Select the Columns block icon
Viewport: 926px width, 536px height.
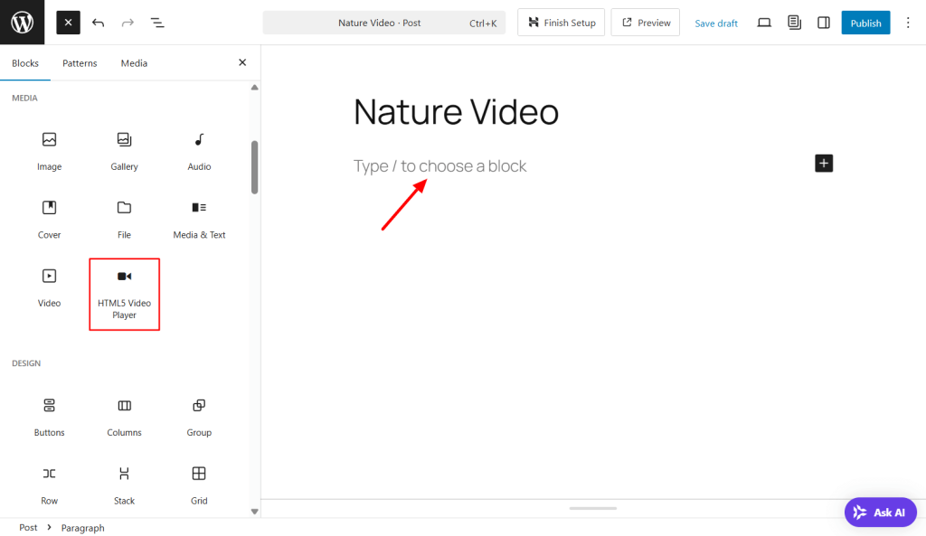tap(124, 408)
